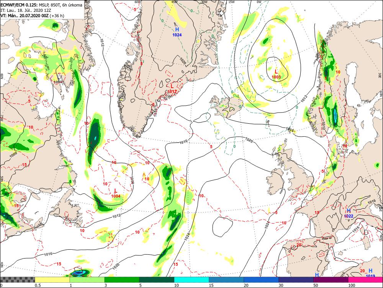Image resolution: width=383 pixels, height=288 pixels.
Task: Click the '30E' longitude label at right edge
Action: point(380,75)
